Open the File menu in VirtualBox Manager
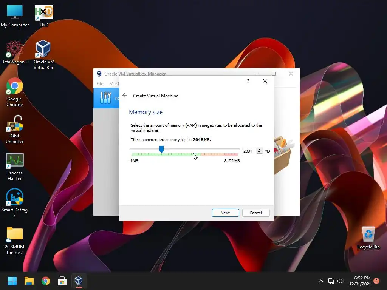Viewport: 387px width, 290px height. click(x=100, y=84)
